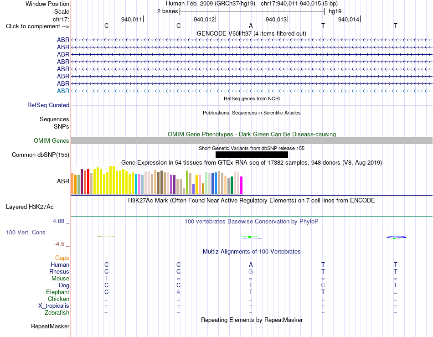This screenshot has height=337, width=433.
Task: Select the Human species row label
Action: pyautogui.click(x=60, y=264)
